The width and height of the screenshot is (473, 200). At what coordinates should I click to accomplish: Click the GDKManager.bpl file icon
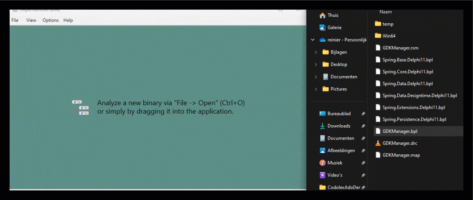[x=378, y=131]
